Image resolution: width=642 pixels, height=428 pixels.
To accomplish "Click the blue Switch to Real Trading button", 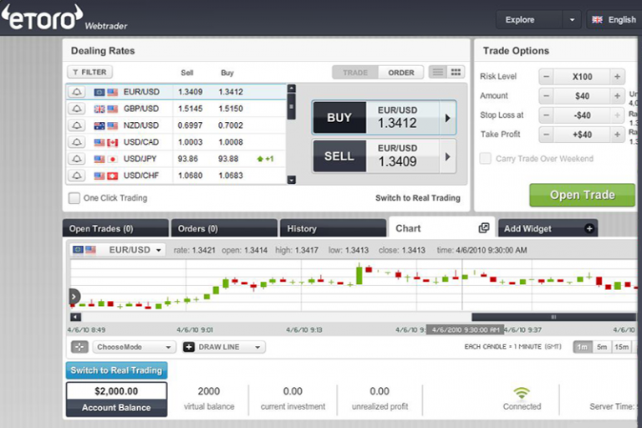I will pos(116,370).
